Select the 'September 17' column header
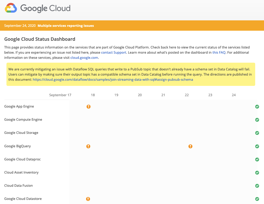 [60, 95]
